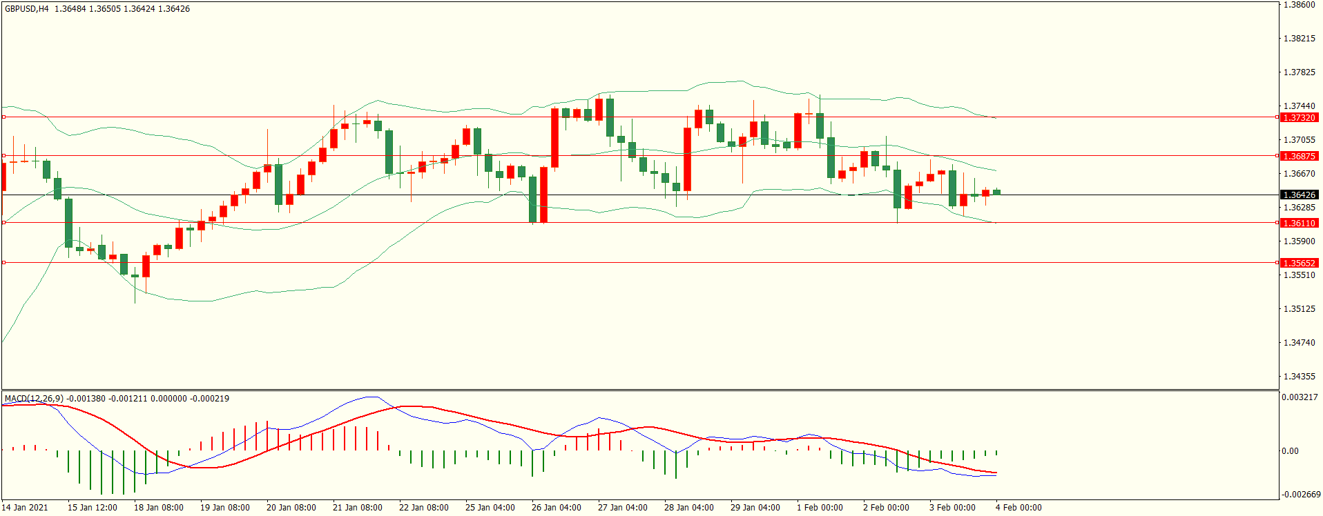Click the 1.36285 price axis label

point(1299,208)
